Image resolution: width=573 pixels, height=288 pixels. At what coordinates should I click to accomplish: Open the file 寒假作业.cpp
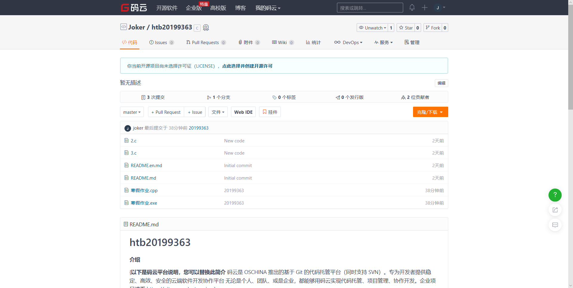144,190
